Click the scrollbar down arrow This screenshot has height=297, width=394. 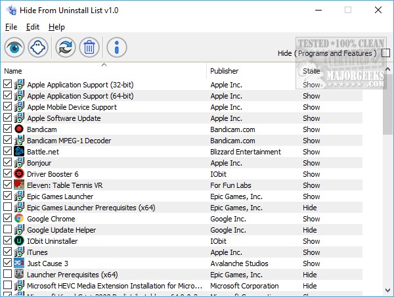[387, 290]
